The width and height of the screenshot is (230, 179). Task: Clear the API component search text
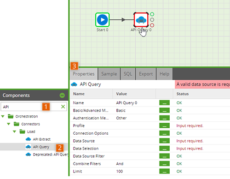pos(63,107)
